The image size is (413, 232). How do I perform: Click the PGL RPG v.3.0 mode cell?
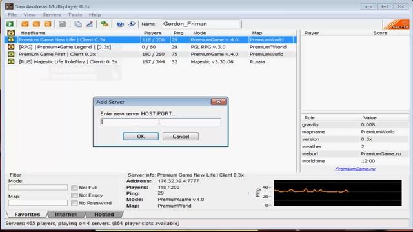coord(208,47)
